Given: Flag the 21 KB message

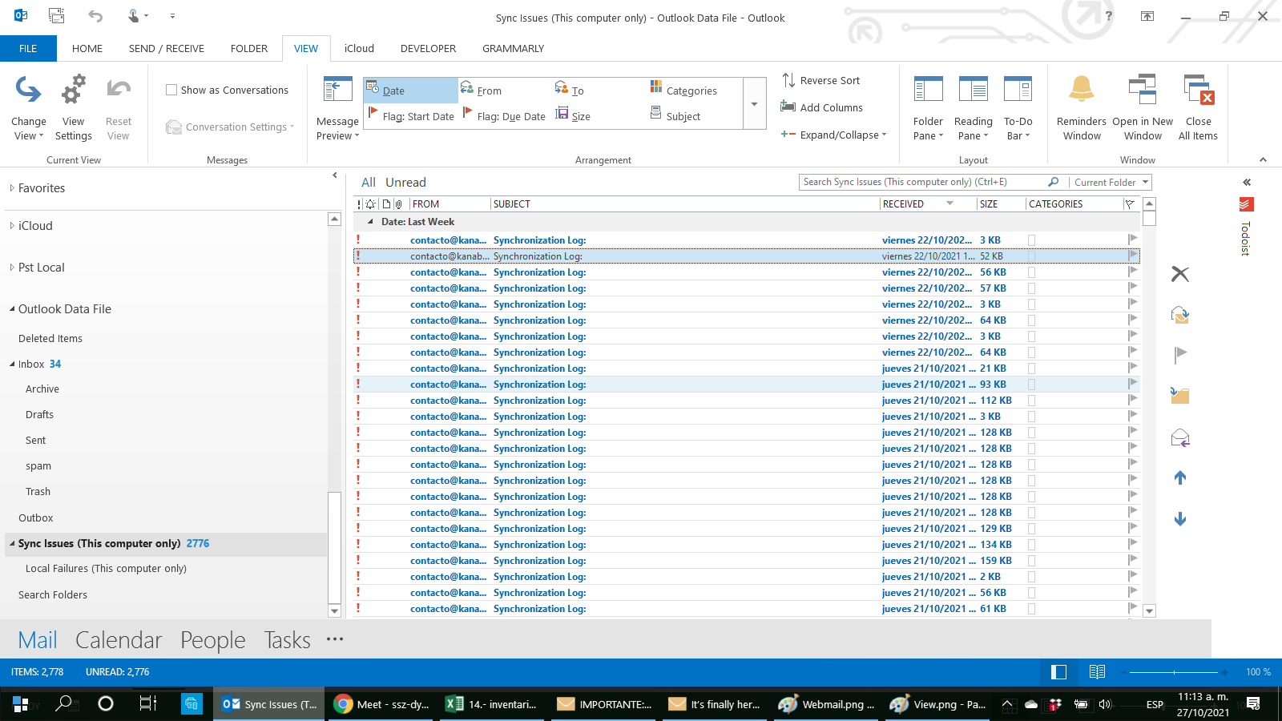Looking at the screenshot, I should 1132,368.
